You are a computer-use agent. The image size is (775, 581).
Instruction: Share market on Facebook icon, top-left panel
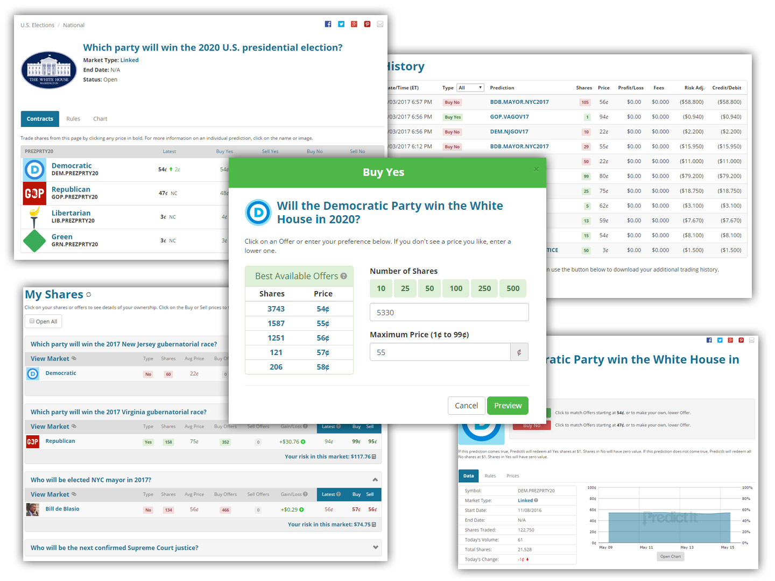click(328, 24)
